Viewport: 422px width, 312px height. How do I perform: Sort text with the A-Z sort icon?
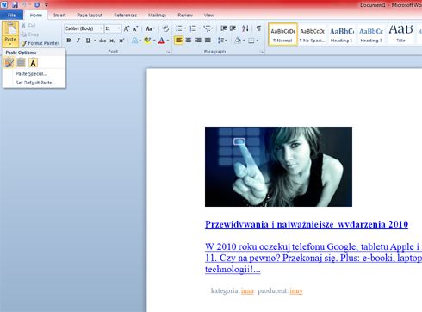(245, 28)
